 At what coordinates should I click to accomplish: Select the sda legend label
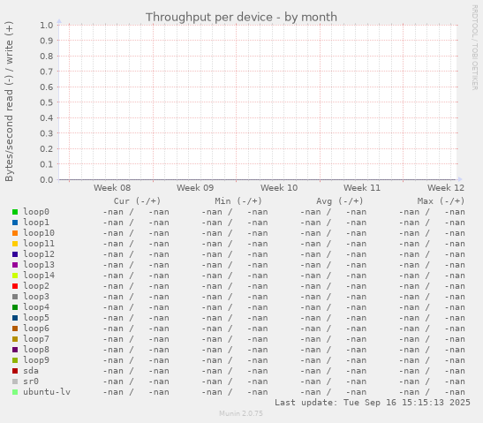31,371
